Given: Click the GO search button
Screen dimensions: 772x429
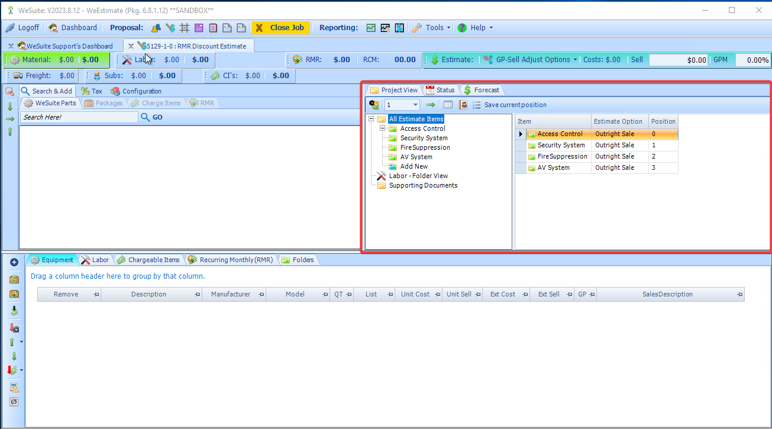Looking at the screenshot, I should (151, 117).
